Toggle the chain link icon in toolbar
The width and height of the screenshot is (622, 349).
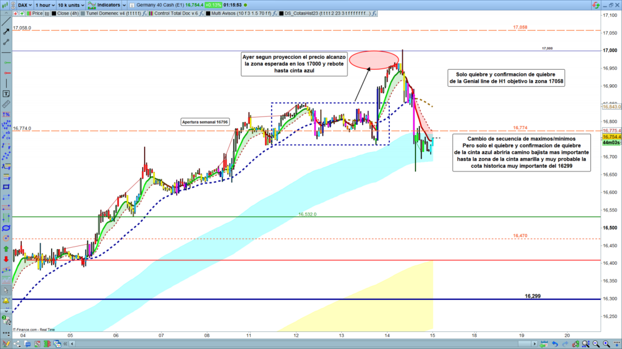6,42
